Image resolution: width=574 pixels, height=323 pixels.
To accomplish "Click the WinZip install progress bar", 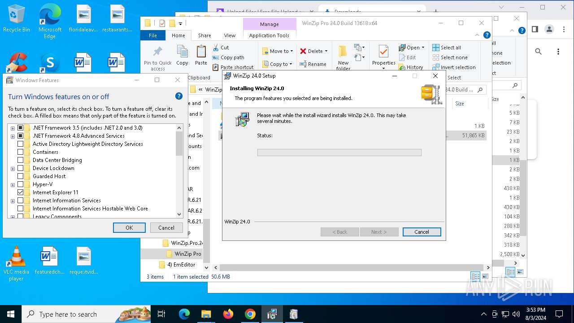I will tap(339, 153).
